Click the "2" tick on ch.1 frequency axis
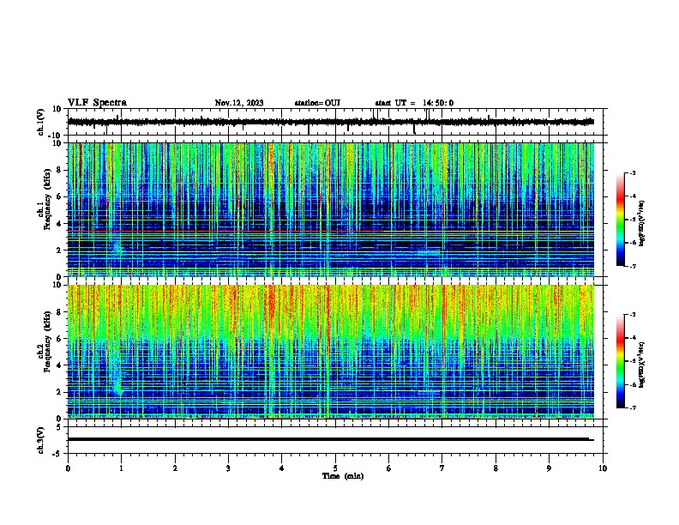The height and width of the screenshot is (525, 679). click(x=60, y=250)
